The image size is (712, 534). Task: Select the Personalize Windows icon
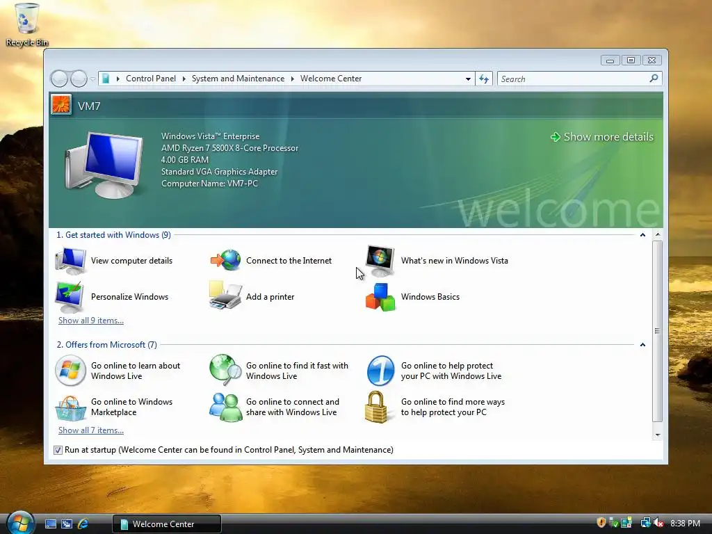pyautogui.click(x=69, y=296)
